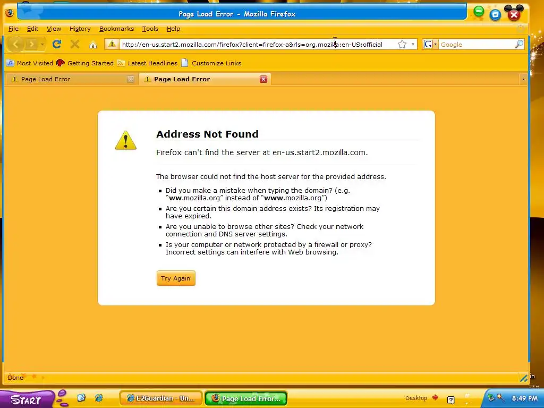Viewport: 544px width, 408px height.
Task: Minimize Firefox with the green button
Action: coord(479,12)
